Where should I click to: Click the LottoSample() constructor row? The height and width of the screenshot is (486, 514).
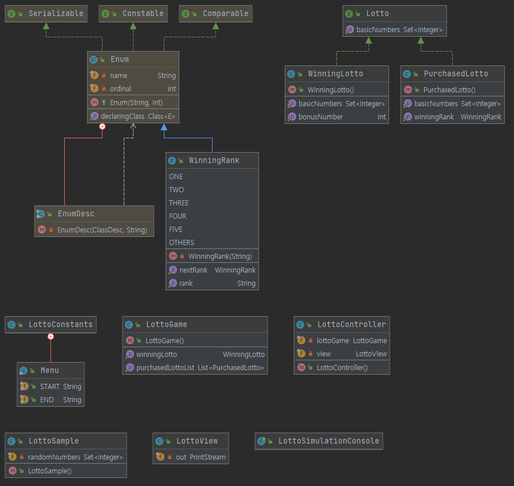(x=66, y=471)
